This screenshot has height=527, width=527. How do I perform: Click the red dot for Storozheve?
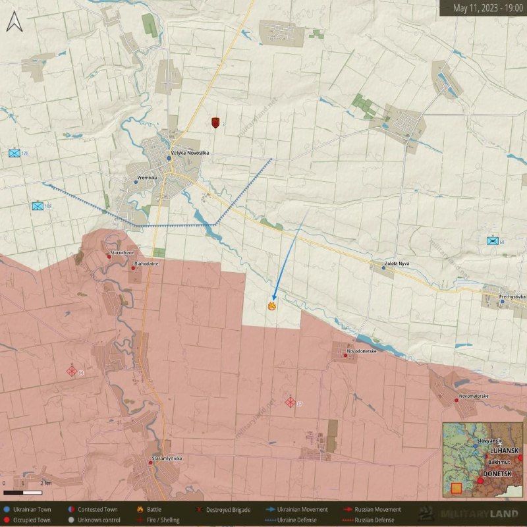[x=109, y=257]
